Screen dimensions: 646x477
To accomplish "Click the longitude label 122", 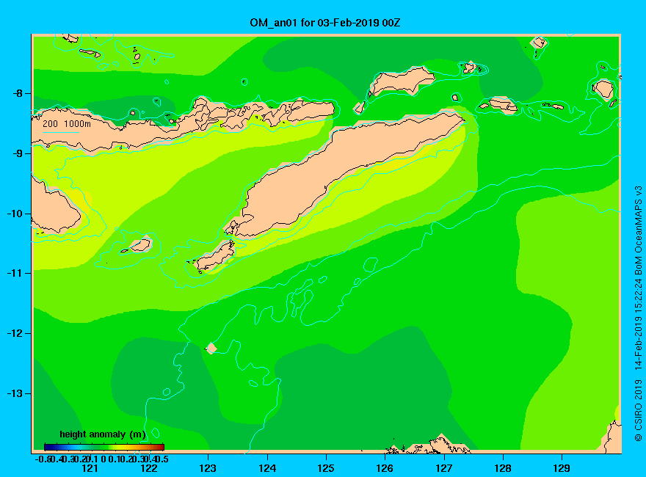I will [149, 468].
